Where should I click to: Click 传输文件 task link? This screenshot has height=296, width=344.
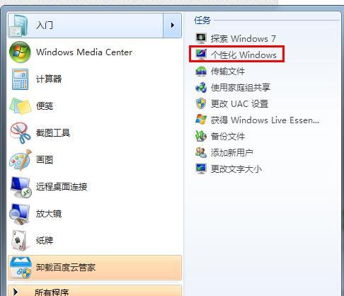pyautogui.click(x=220, y=71)
